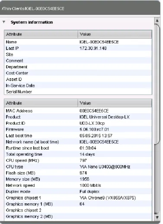Select the Name attribute row label
Screen dimensions: 163x224
click(11, 42)
